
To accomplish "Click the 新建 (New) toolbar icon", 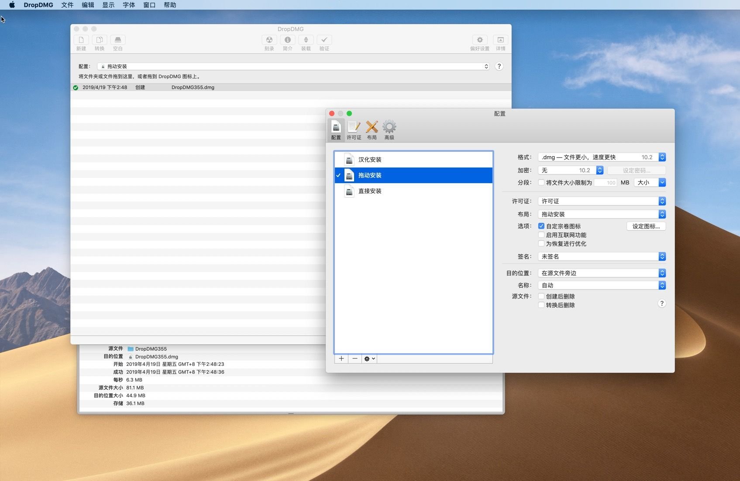I will click(81, 40).
